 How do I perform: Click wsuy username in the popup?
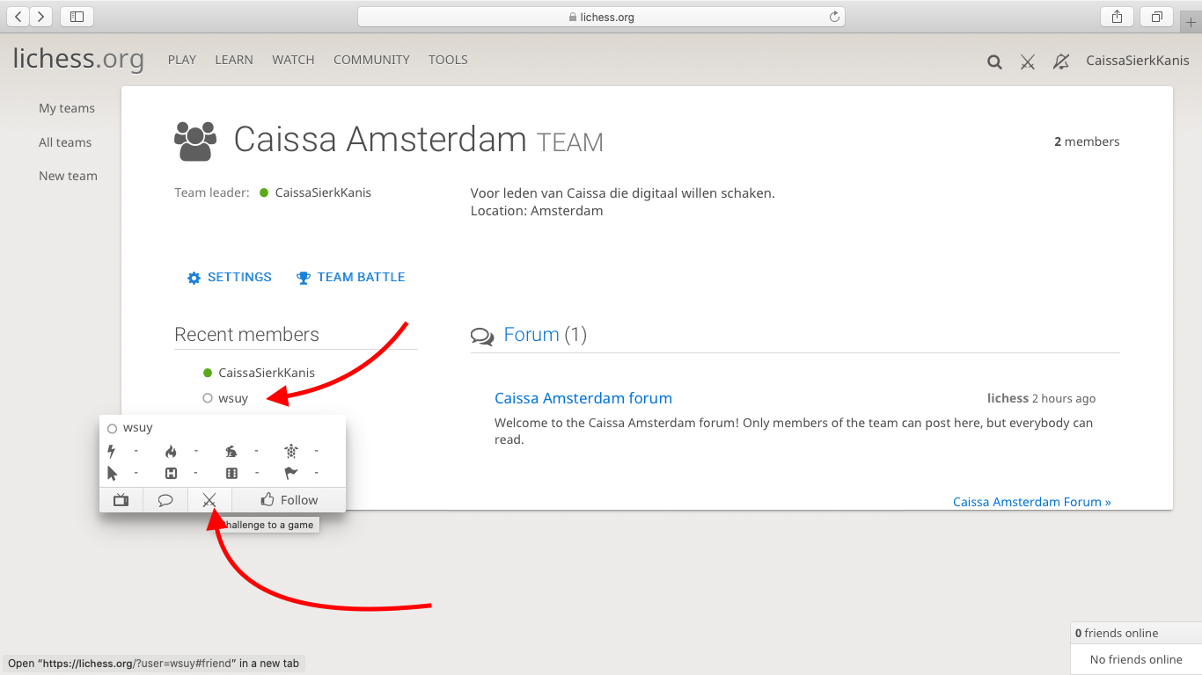pyautogui.click(x=137, y=428)
